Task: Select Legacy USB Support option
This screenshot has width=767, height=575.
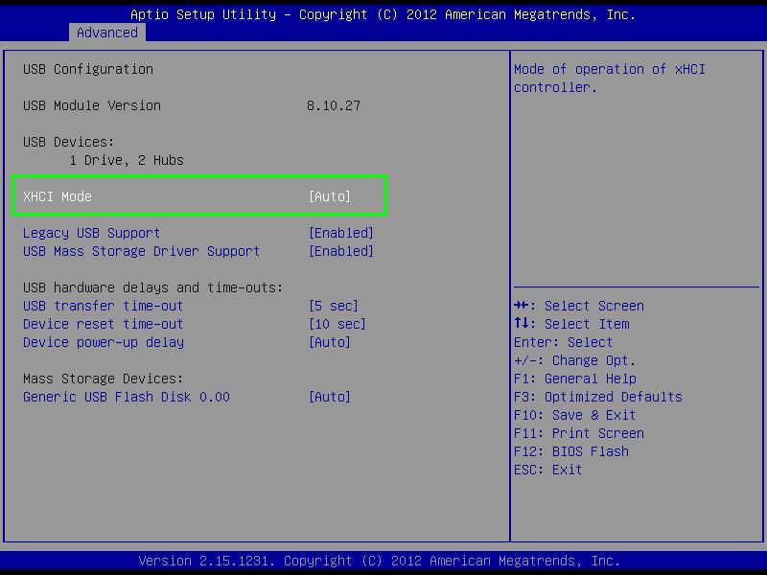Action: pyautogui.click(x=91, y=233)
